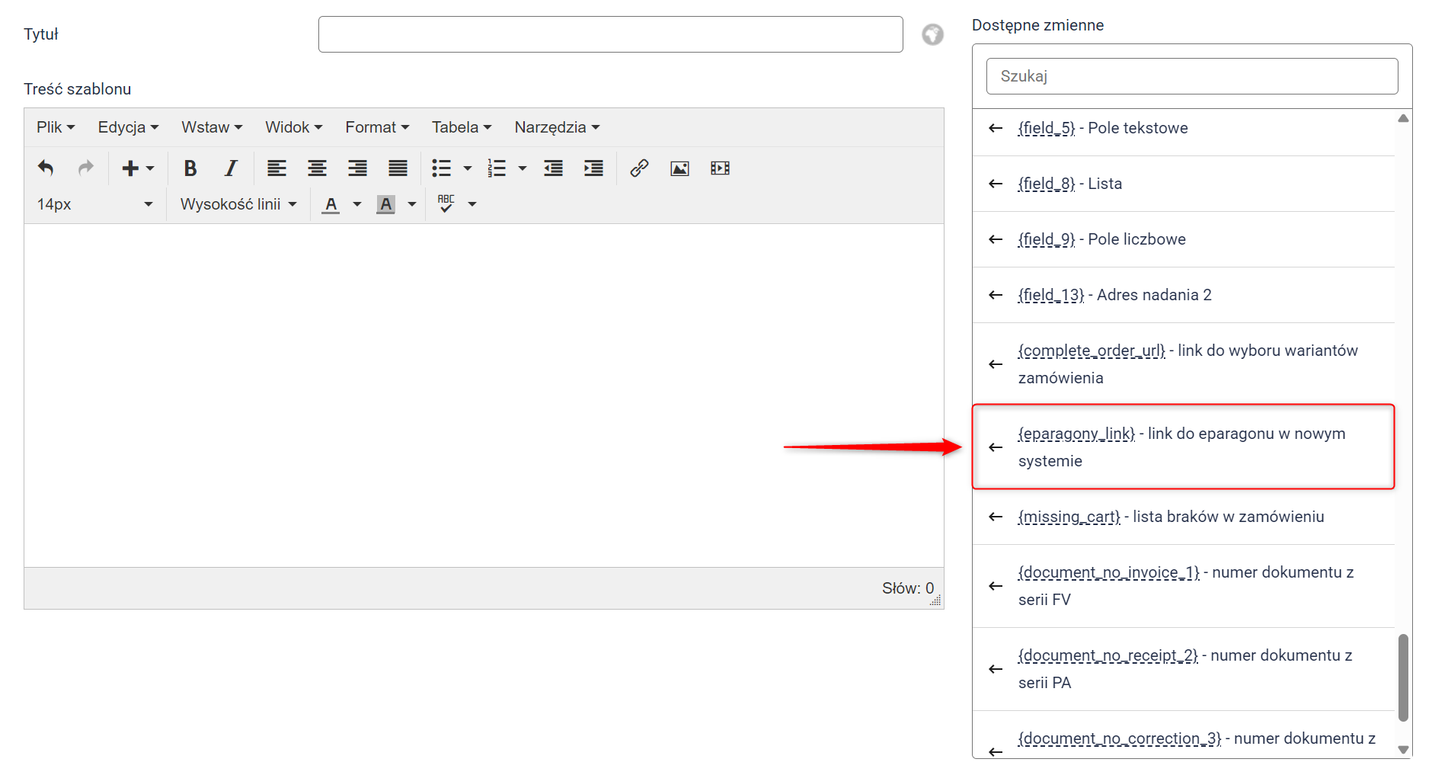The height and width of the screenshot is (775, 1432).
Task: Click variables list scrollbar thumb
Action: (x=1403, y=677)
